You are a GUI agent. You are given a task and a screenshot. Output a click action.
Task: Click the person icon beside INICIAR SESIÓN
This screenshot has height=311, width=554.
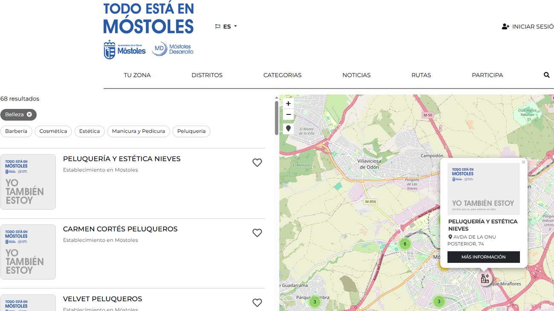click(505, 26)
